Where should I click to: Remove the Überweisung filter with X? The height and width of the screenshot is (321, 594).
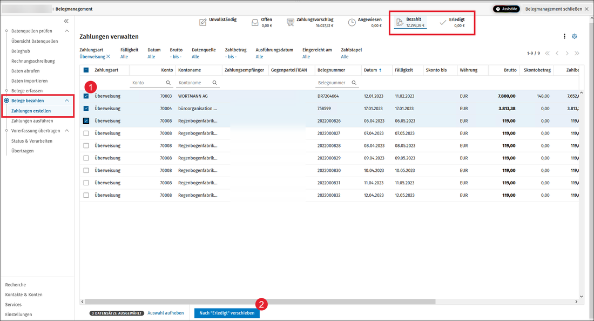coord(109,56)
